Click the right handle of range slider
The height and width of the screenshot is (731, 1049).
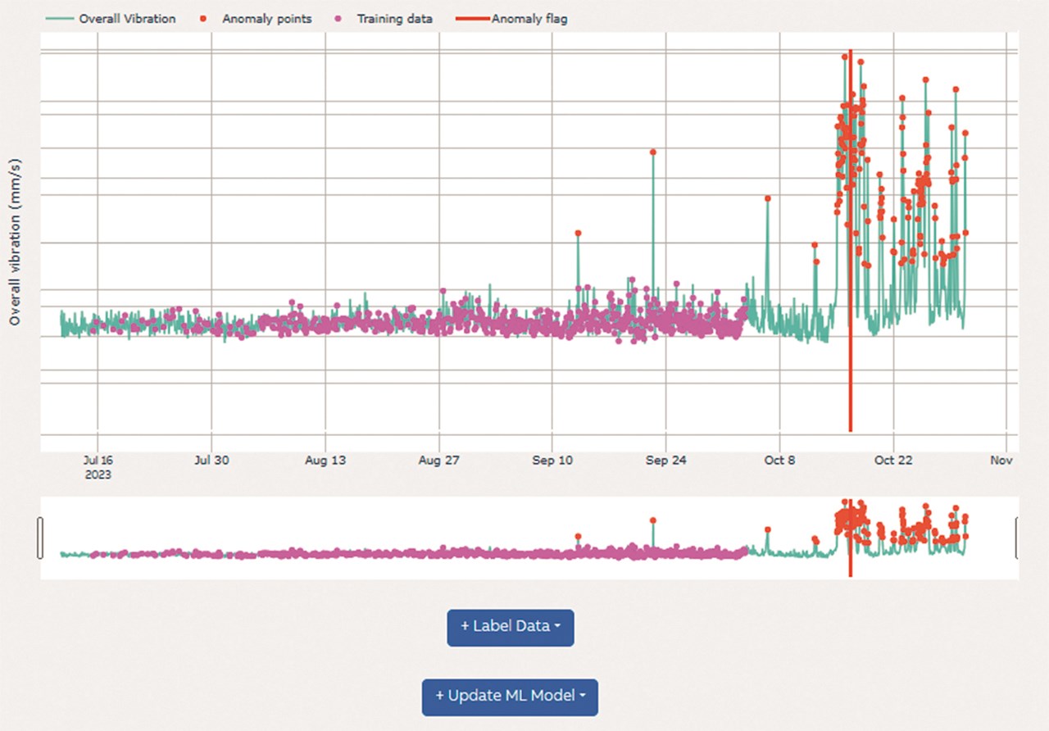1016,538
